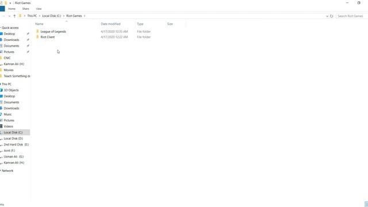Click the Search Riot Games field
The height and width of the screenshot is (207, 368).
pos(351,16)
